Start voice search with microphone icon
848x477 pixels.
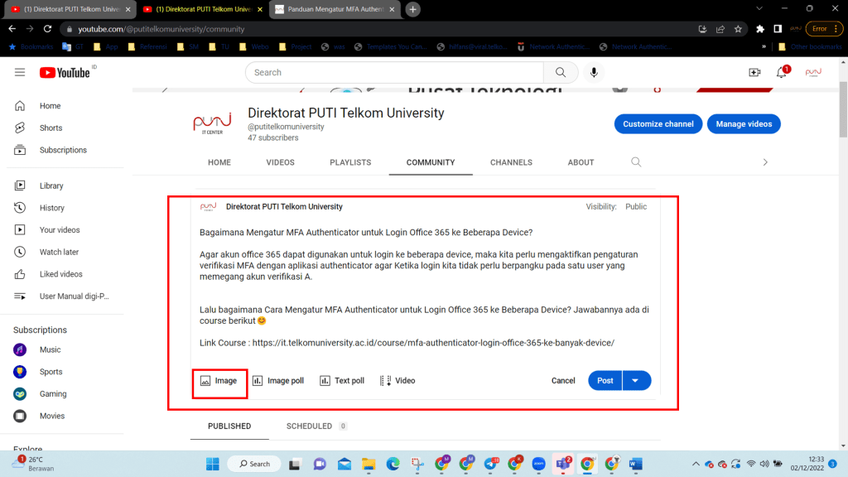point(594,72)
